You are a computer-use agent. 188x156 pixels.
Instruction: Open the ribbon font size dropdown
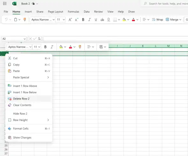64,20
